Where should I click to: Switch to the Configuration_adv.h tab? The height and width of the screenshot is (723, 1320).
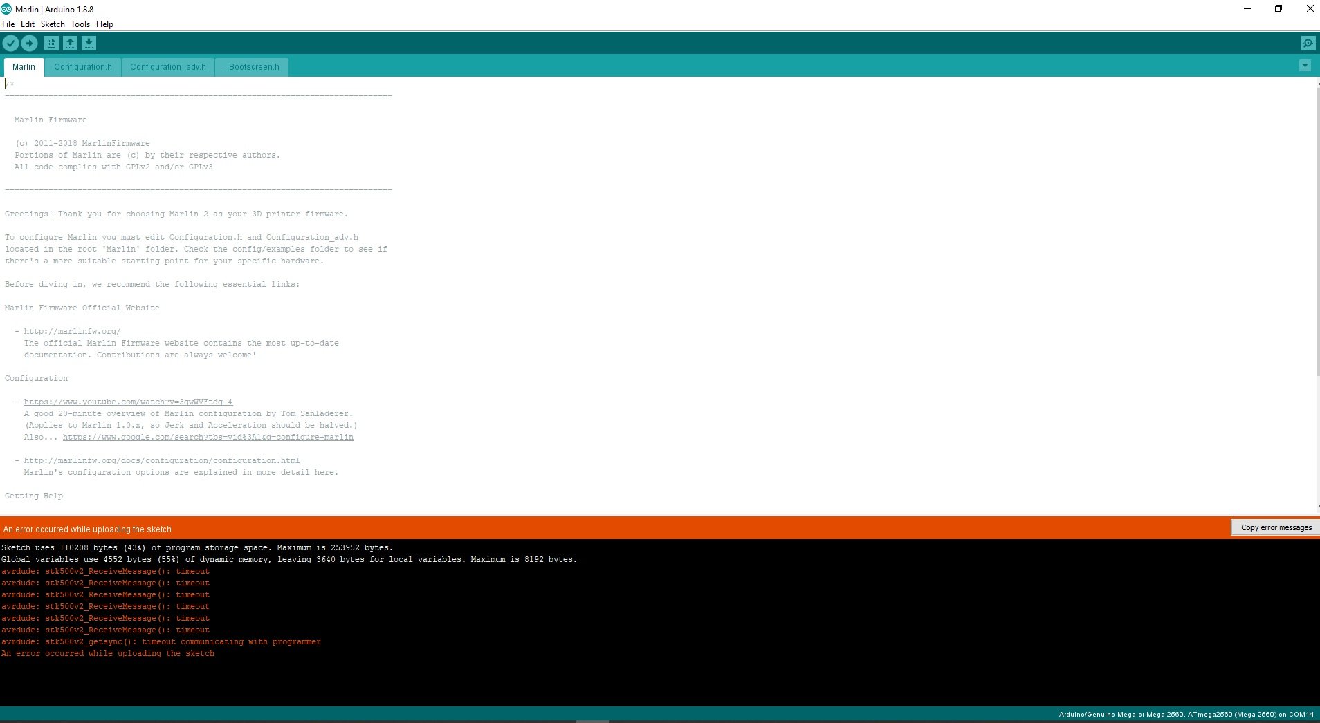[168, 67]
